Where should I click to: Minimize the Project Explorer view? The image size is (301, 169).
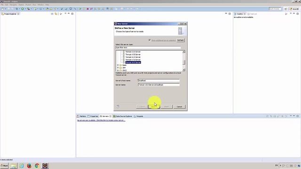coord(69,14)
